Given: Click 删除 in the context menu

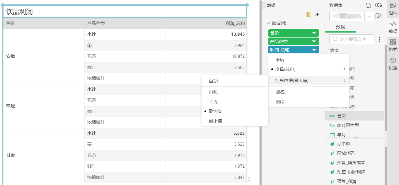Looking at the screenshot, I should pos(279,101).
